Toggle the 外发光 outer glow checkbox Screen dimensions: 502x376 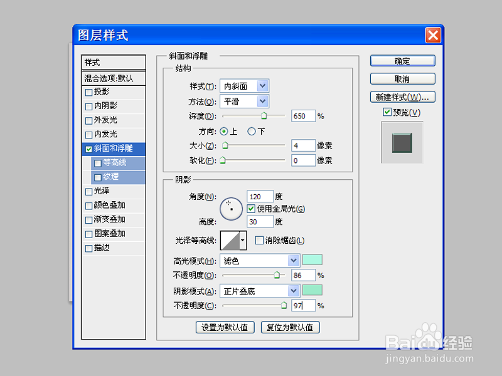[88, 121]
